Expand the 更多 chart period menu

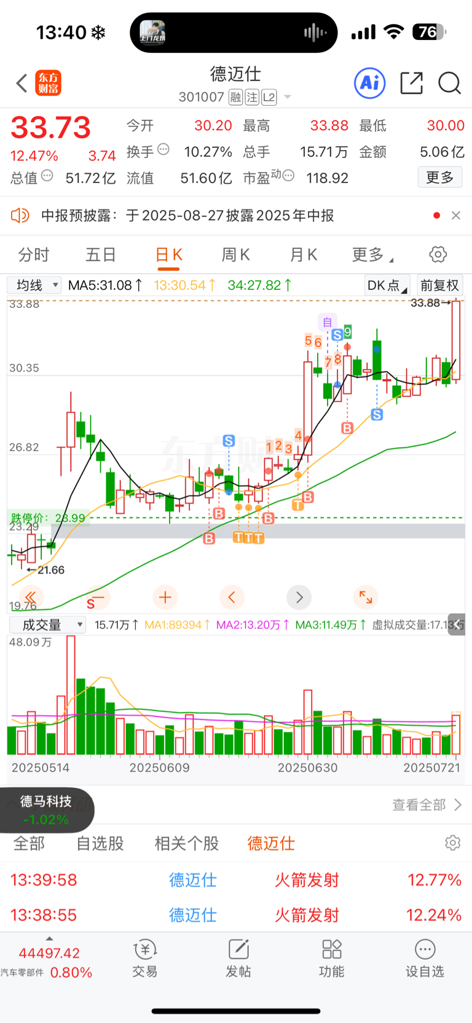click(372, 254)
